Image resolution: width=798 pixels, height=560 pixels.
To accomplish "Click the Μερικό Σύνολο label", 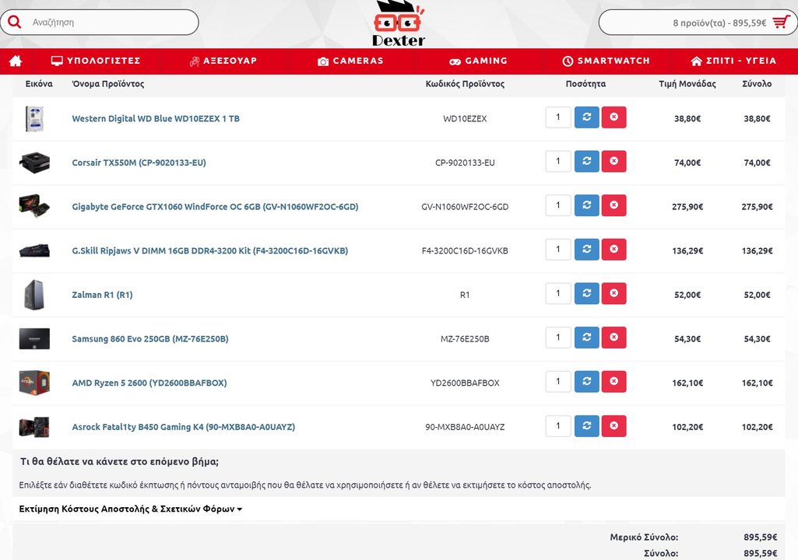I will [x=645, y=537].
